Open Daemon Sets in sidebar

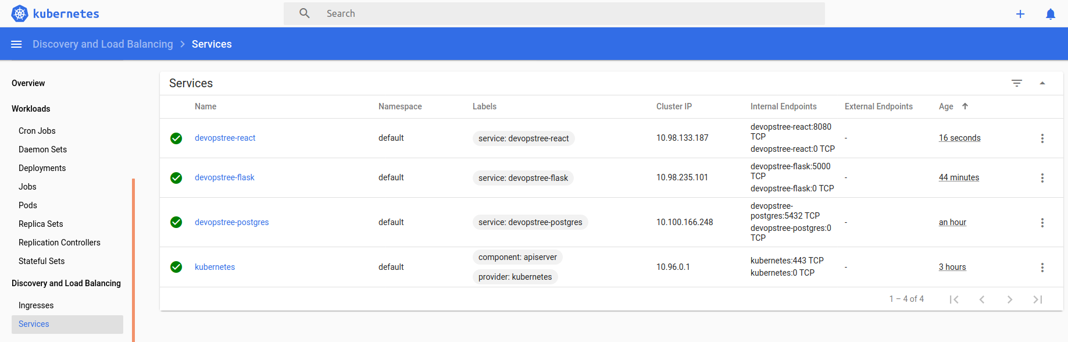[42, 149]
